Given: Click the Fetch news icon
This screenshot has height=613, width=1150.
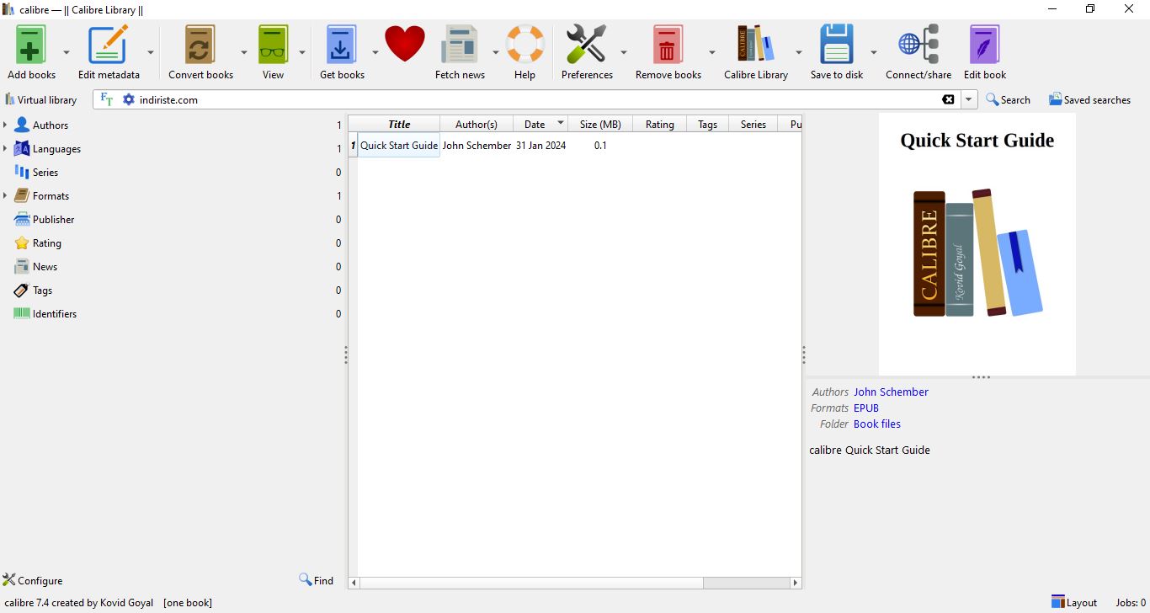Looking at the screenshot, I should (460, 45).
